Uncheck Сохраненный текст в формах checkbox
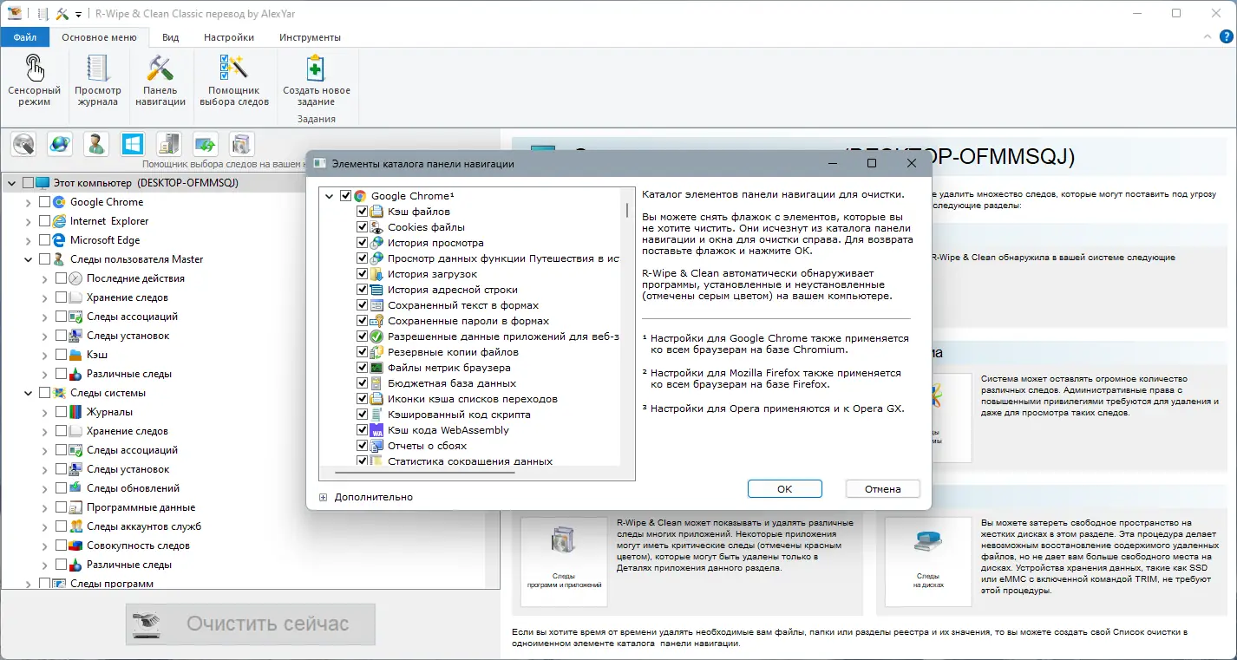Screen dimensions: 1237x660 tap(363, 305)
